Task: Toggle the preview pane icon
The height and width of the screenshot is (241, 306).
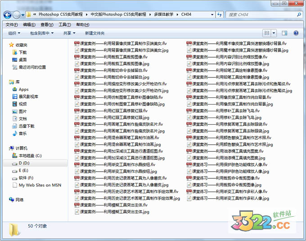Action: tap(286, 33)
